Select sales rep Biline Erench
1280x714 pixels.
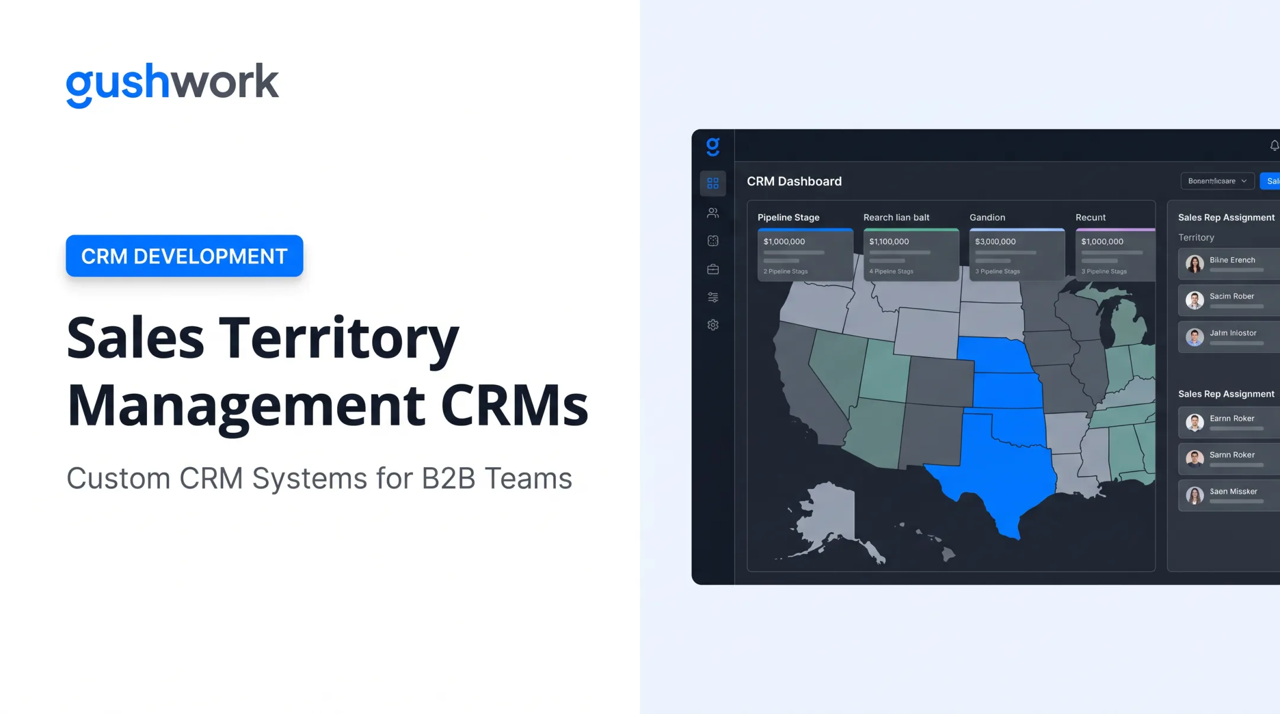tap(1229, 263)
